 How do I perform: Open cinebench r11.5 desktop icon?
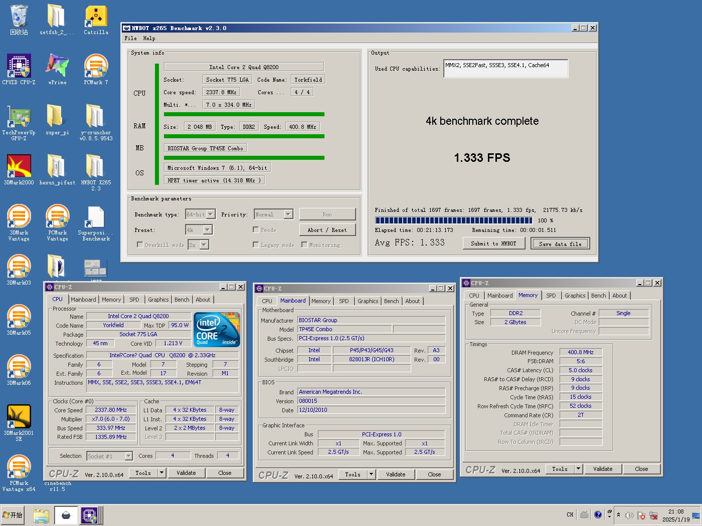(x=57, y=486)
